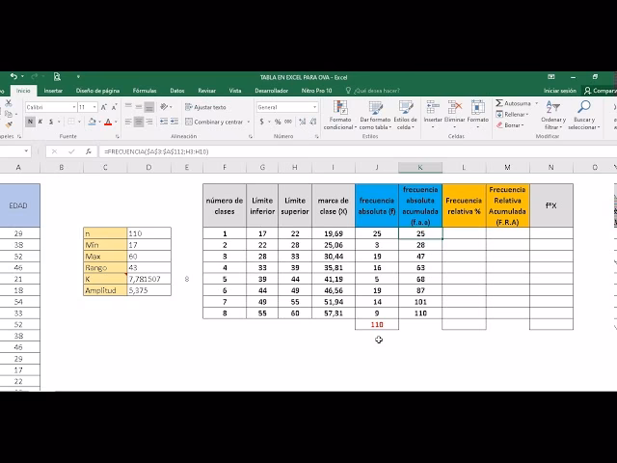Open the Datos ribbon tab
Image resolution: width=617 pixels, height=463 pixels.
[x=177, y=91]
